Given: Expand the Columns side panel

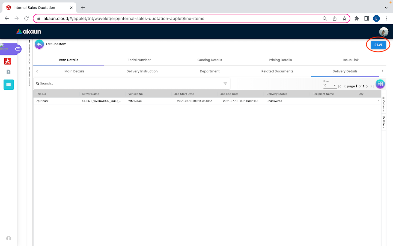Looking at the screenshot, I should 384,104.
